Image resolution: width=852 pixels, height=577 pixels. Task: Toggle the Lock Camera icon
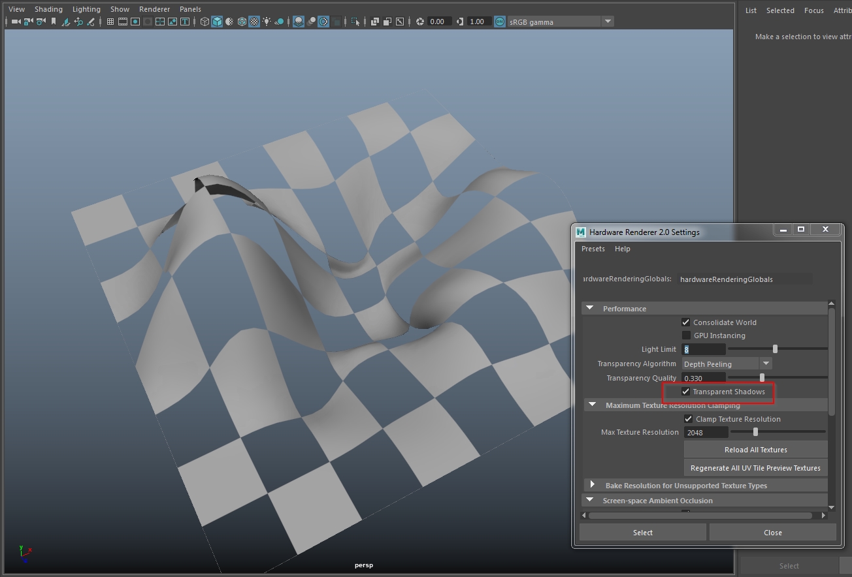[29, 22]
